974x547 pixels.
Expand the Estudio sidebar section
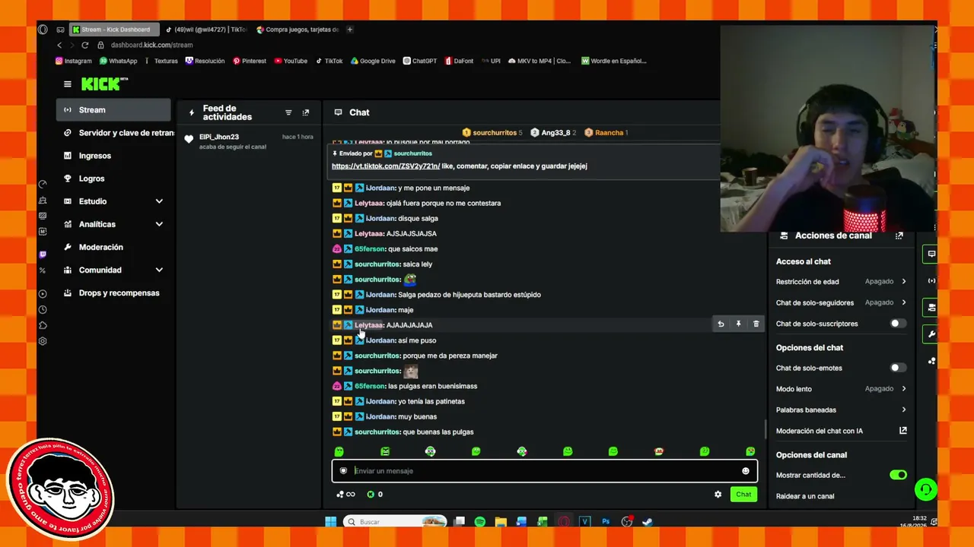pyautogui.click(x=113, y=201)
